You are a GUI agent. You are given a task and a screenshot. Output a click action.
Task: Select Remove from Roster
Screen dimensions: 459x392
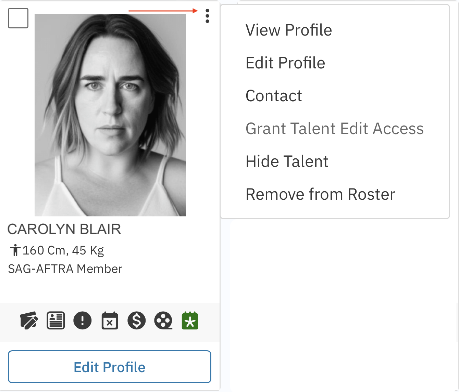coord(320,194)
